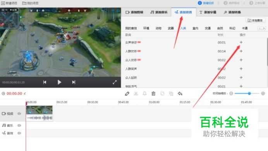Preview the 人群欢呼 sound row
This screenshot has height=151, width=268.
(194, 51)
